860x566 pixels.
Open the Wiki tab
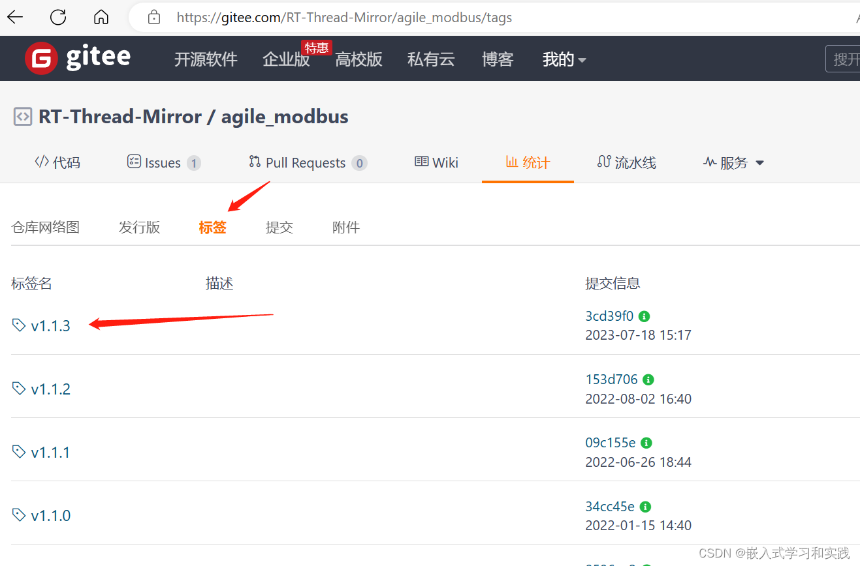coord(437,162)
